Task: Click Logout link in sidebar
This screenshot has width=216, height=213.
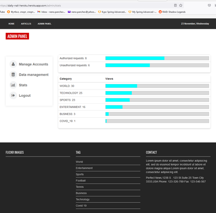Action: tap(25, 95)
